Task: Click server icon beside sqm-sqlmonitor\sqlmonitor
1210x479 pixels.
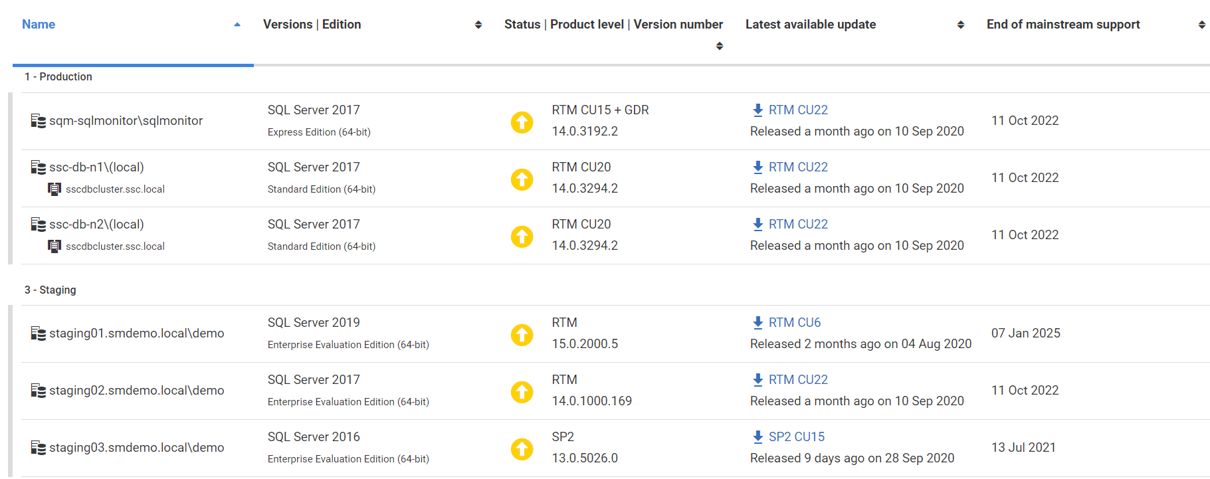Action: coord(39,121)
